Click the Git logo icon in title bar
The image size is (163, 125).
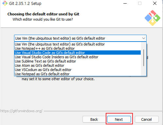5,3
